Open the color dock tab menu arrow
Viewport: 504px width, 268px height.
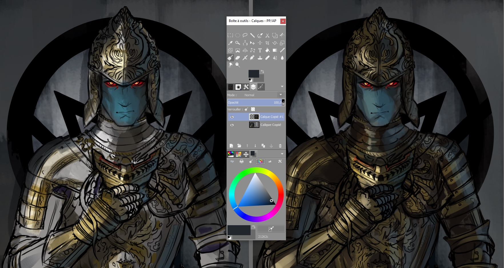click(282, 154)
